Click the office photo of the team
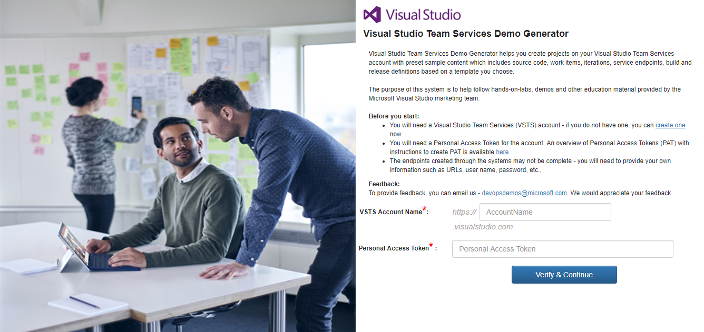 [178, 166]
